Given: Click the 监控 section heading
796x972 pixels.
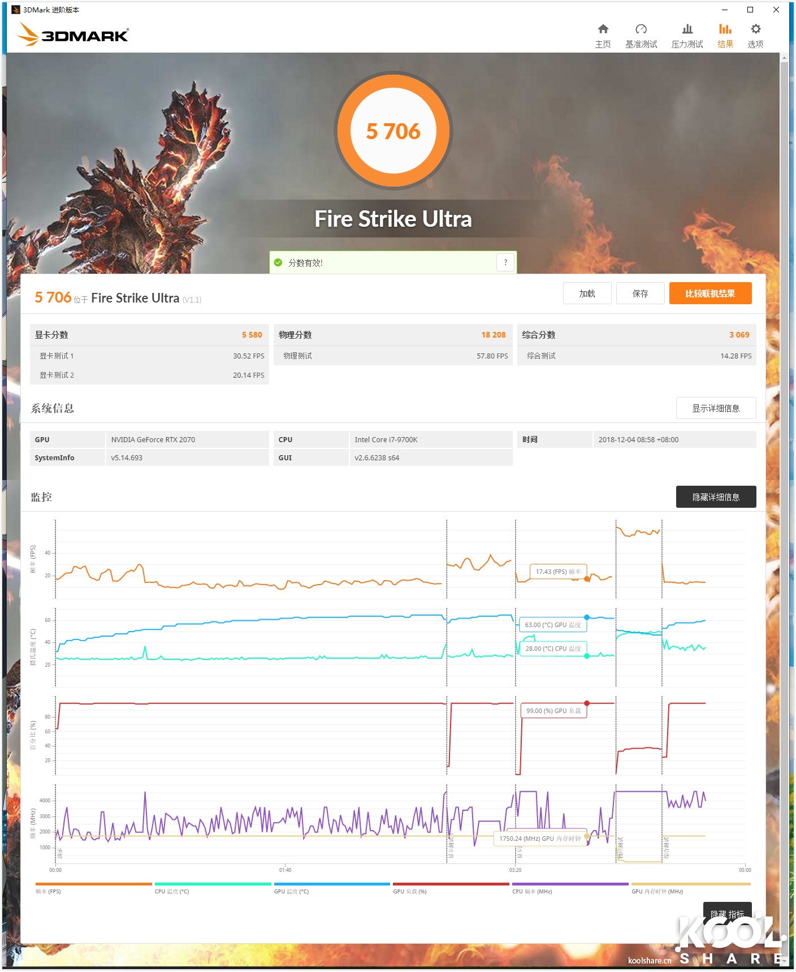Looking at the screenshot, I should [41, 497].
